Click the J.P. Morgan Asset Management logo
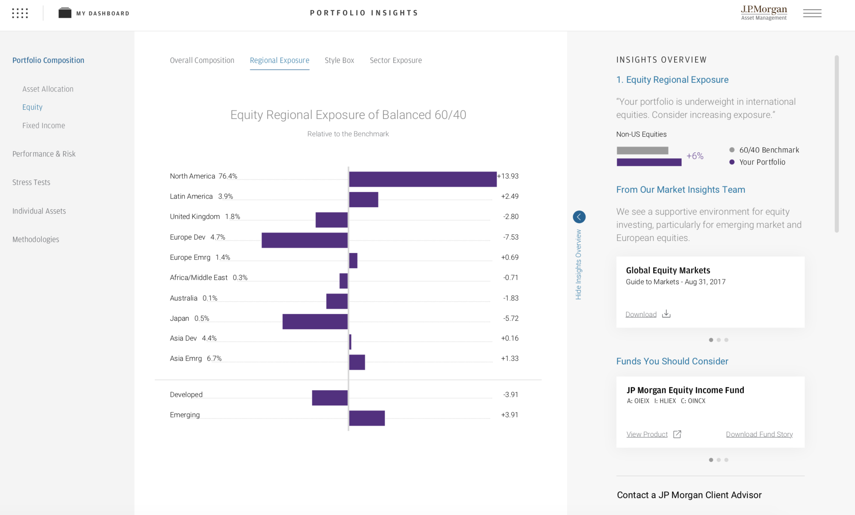This screenshot has height=515, width=855. pyautogui.click(x=764, y=13)
